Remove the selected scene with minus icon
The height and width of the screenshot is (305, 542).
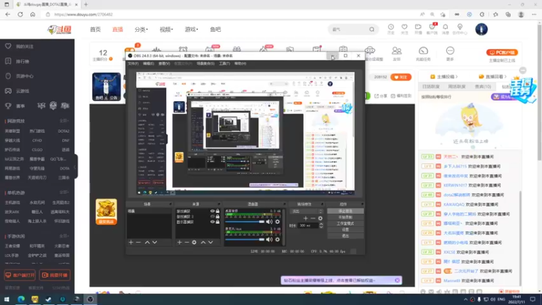point(138,243)
